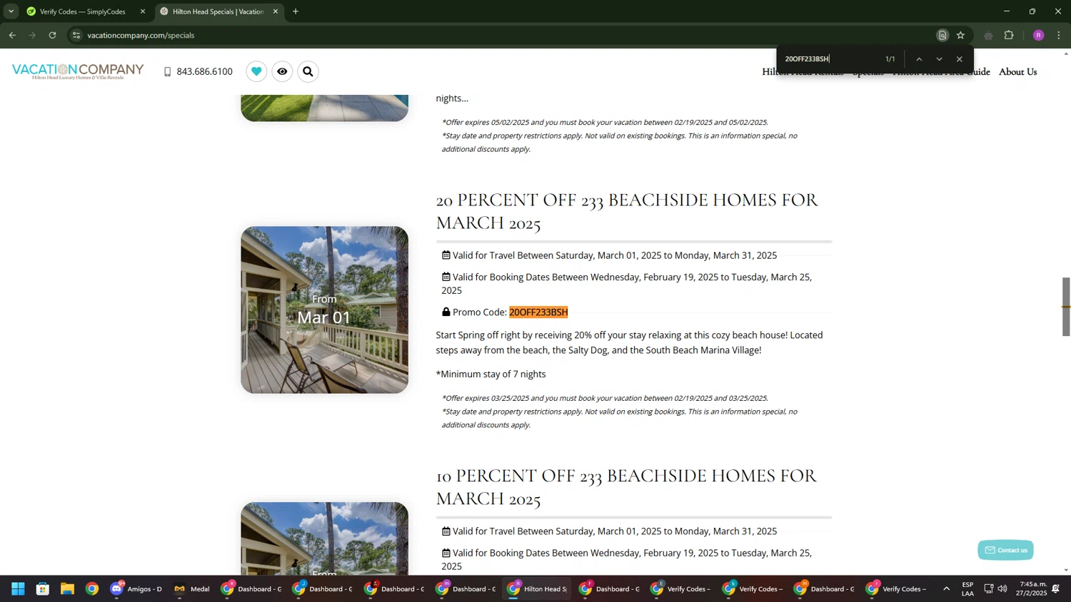The image size is (1071, 602).
Task: Jump to next find result
Action: [939, 59]
